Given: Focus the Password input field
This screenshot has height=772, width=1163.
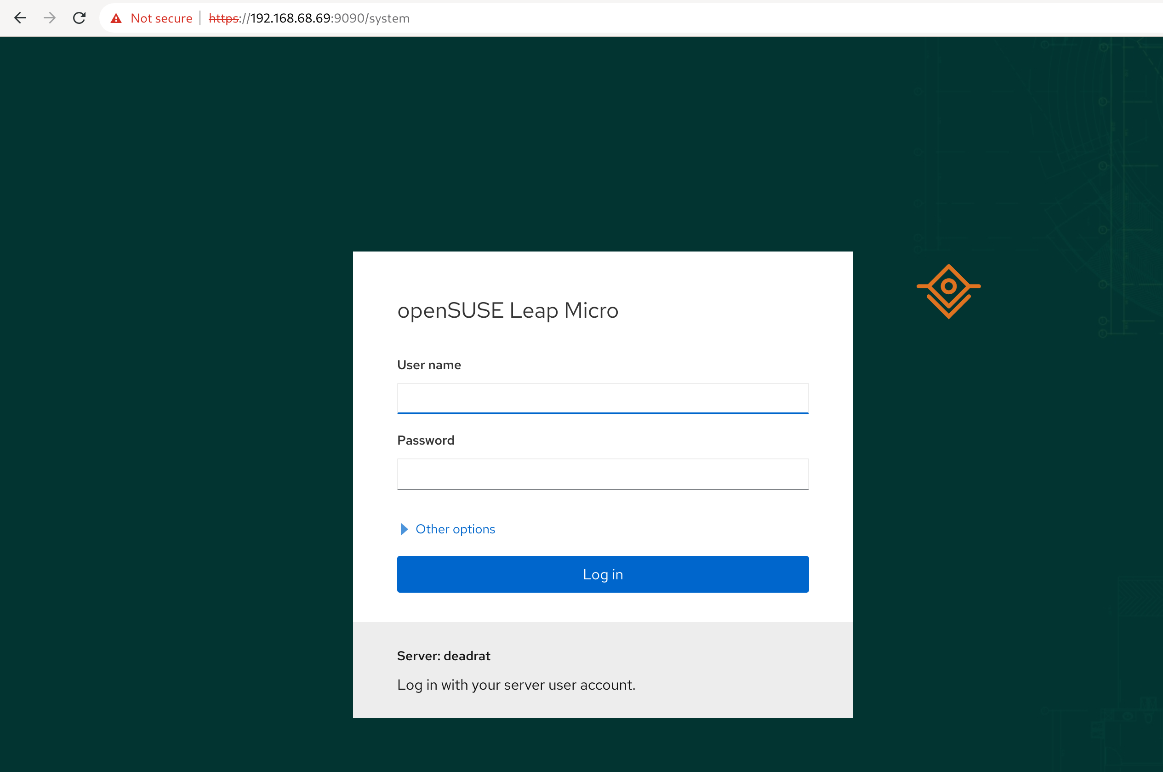Looking at the screenshot, I should click(x=603, y=474).
